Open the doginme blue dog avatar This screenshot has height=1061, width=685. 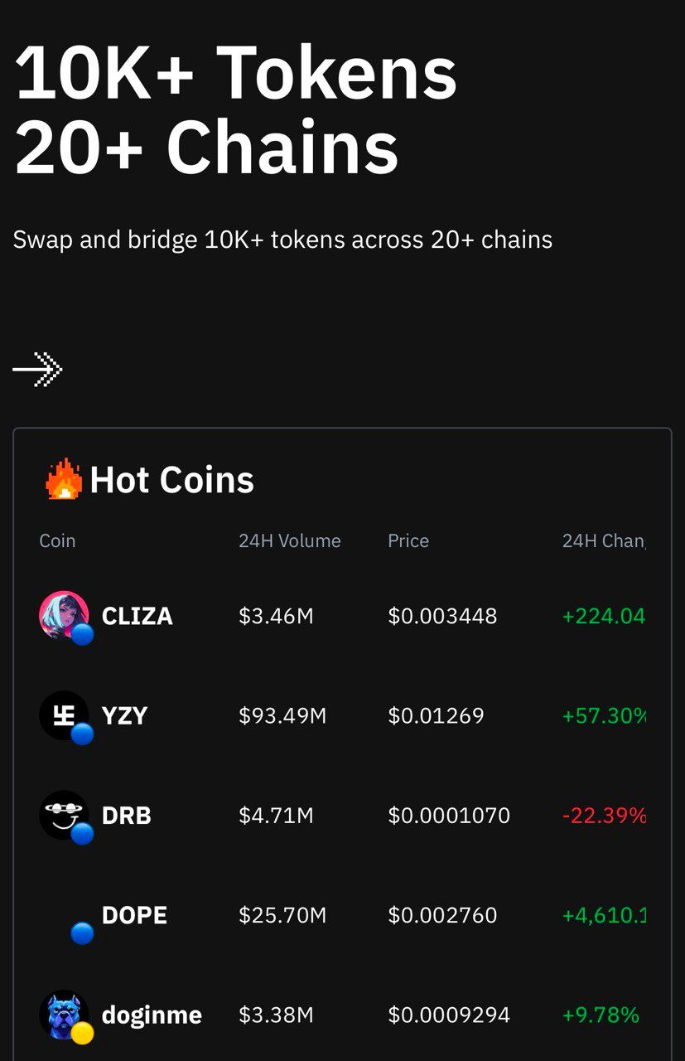coord(64,1014)
